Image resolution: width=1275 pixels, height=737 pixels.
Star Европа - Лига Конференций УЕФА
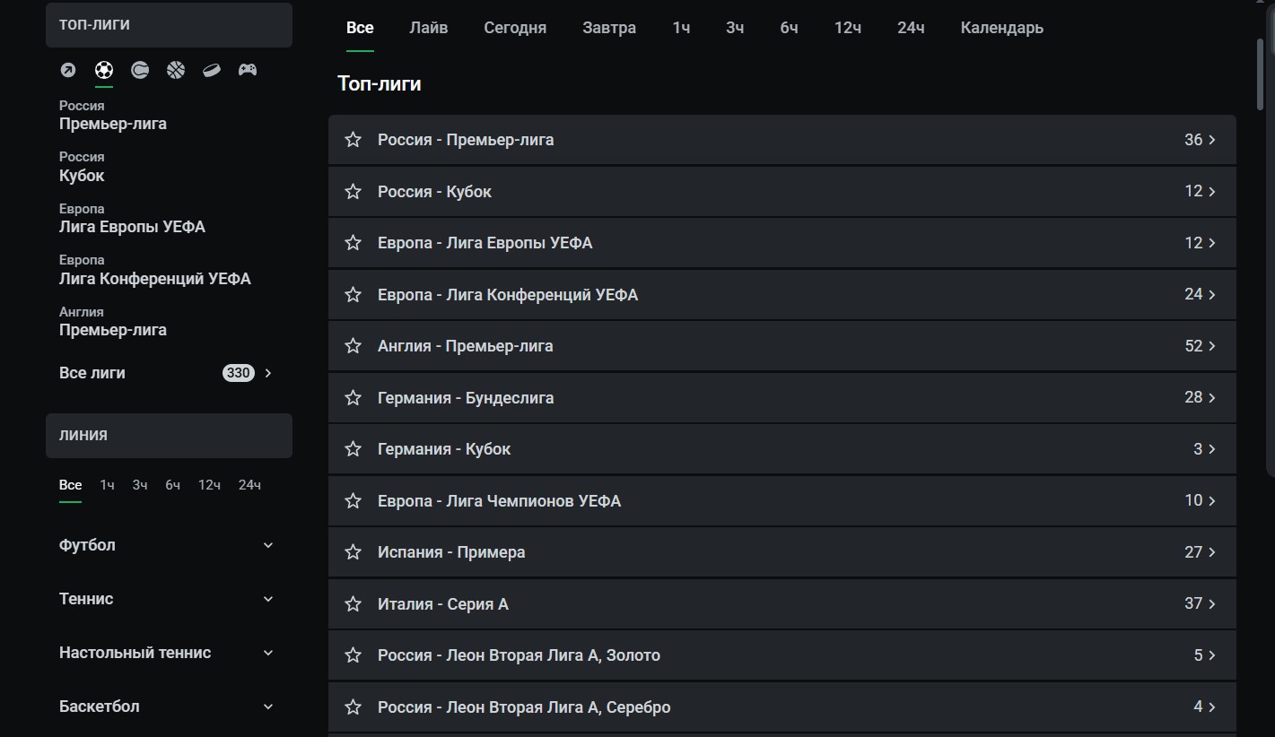[x=354, y=295]
